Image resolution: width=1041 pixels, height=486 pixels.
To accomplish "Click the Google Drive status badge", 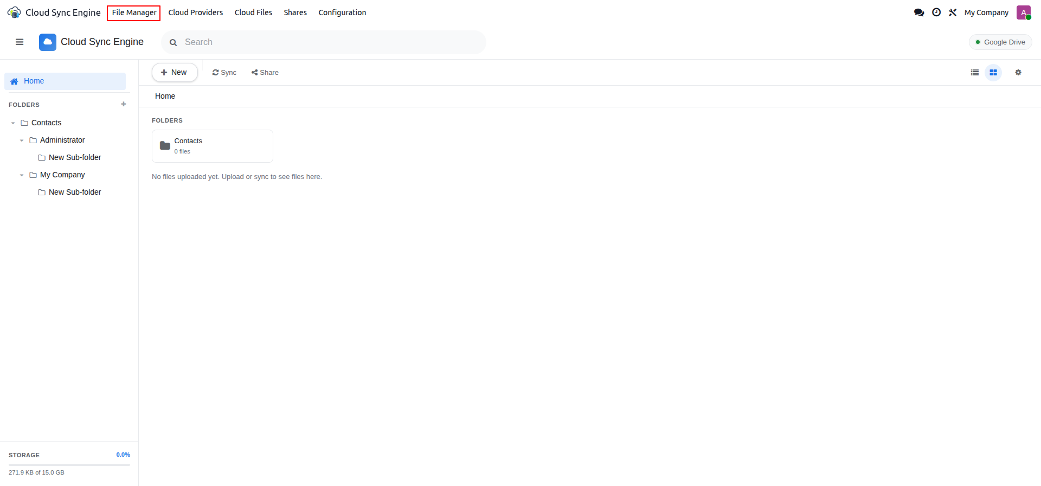I will pos(1000,42).
